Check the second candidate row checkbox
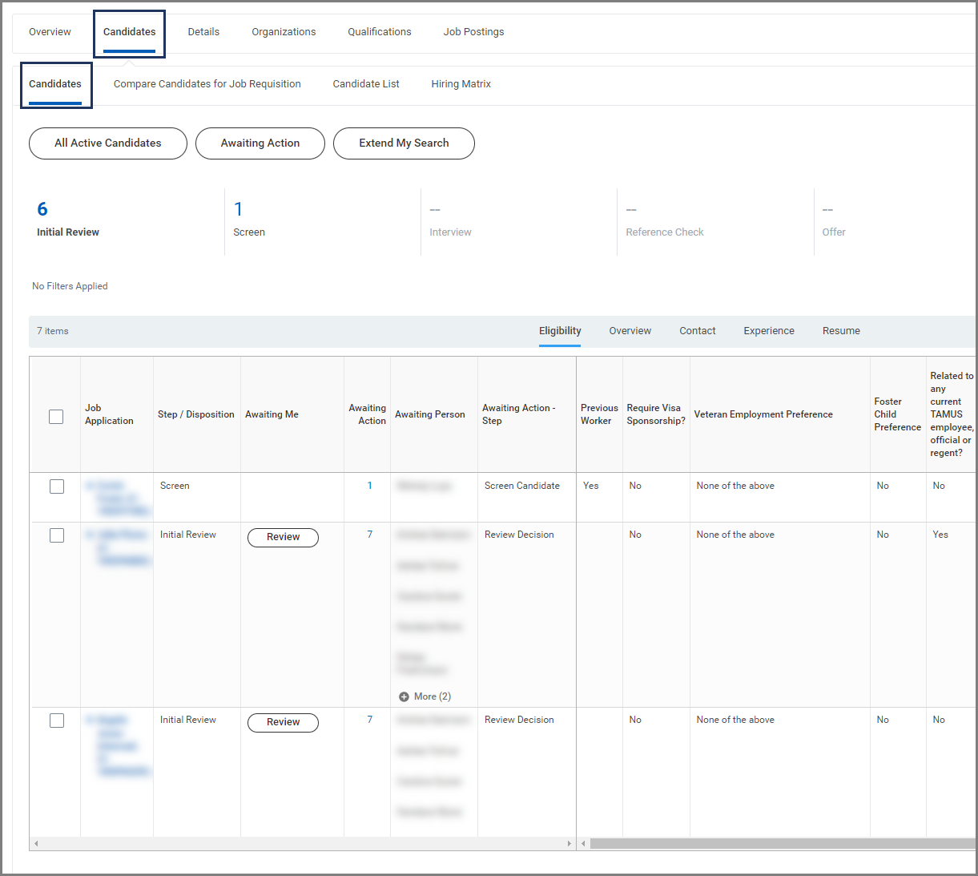978x876 pixels. pos(57,535)
